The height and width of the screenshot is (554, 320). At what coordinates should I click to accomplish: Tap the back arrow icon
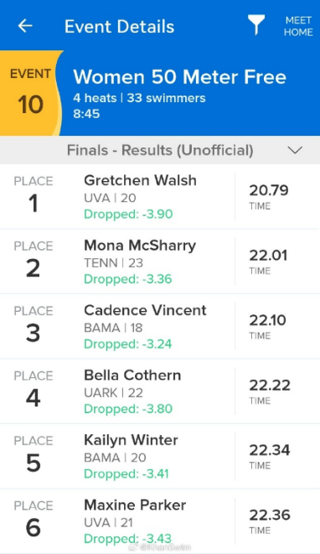click(x=25, y=26)
